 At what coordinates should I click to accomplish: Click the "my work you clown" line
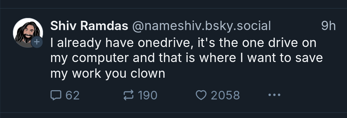tap(108, 74)
